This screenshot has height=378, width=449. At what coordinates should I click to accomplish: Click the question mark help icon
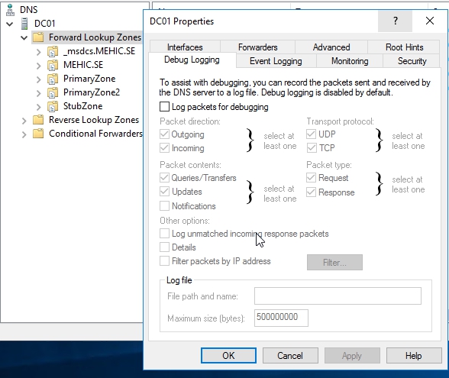click(396, 21)
